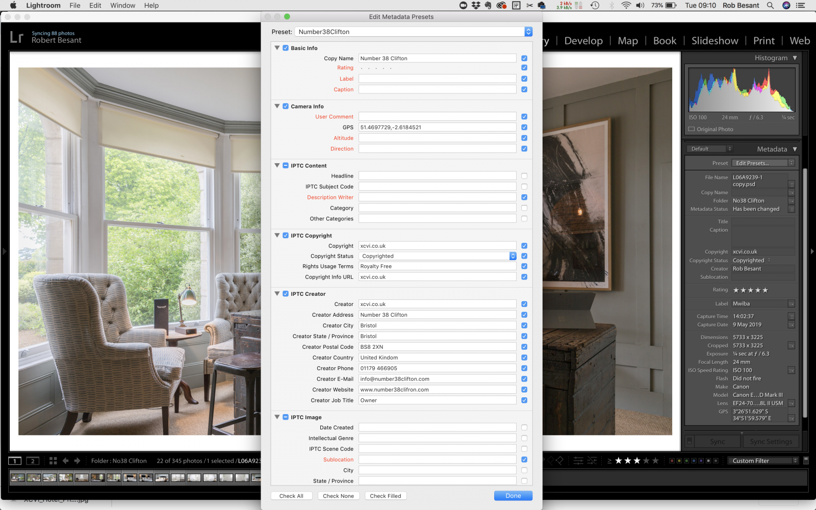Click action button beside File Name
816x510 pixels.
click(792, 184)
